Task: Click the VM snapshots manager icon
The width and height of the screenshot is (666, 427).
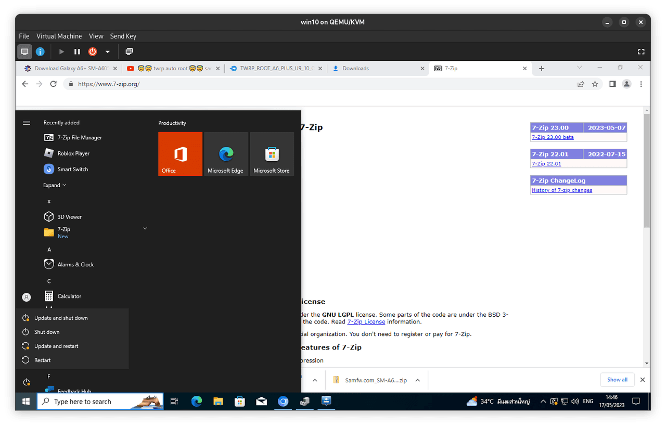Action: [129, 51]
